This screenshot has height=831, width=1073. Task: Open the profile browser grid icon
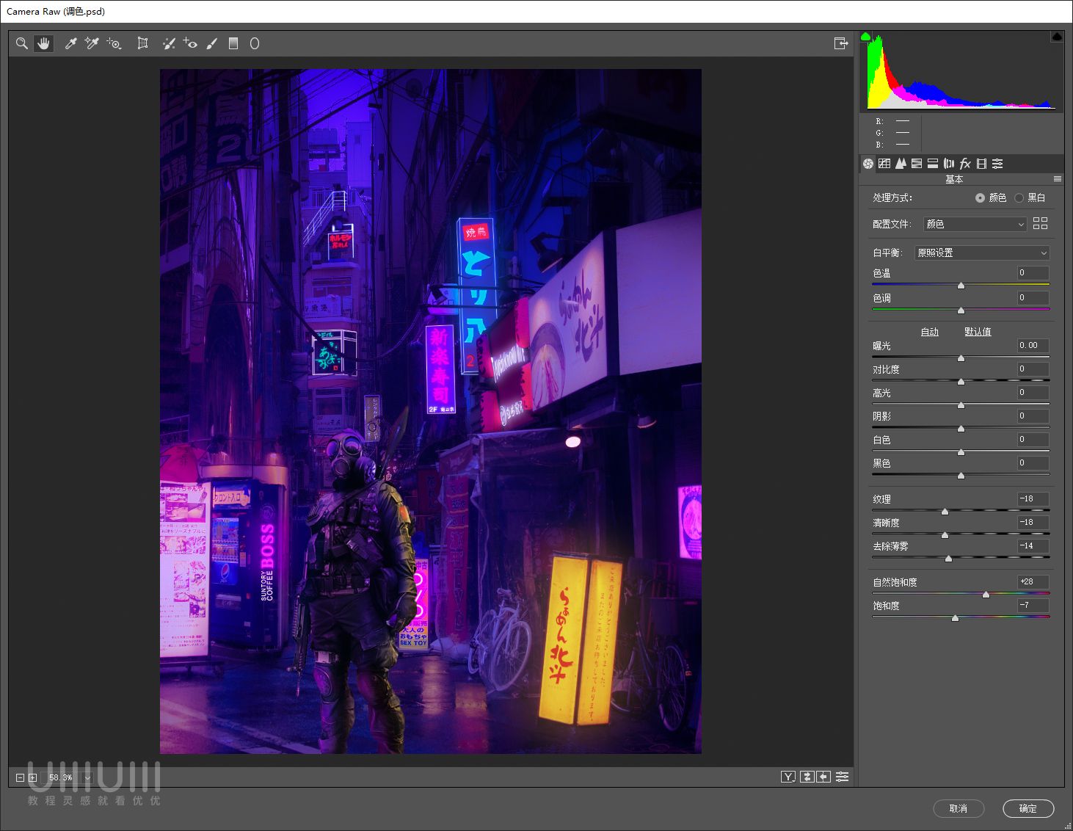1040,224
